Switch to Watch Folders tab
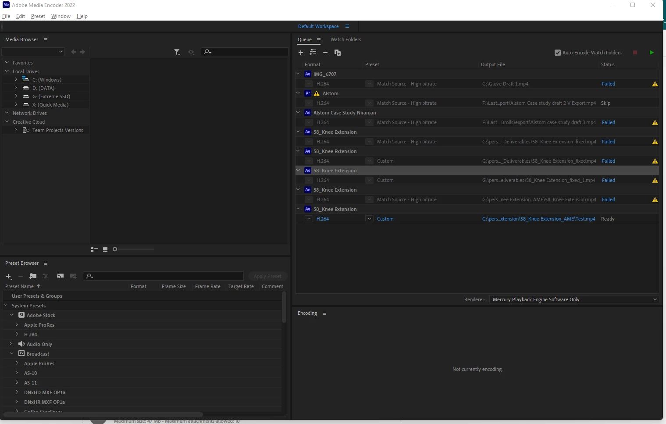666x424 pixels. 346,39
